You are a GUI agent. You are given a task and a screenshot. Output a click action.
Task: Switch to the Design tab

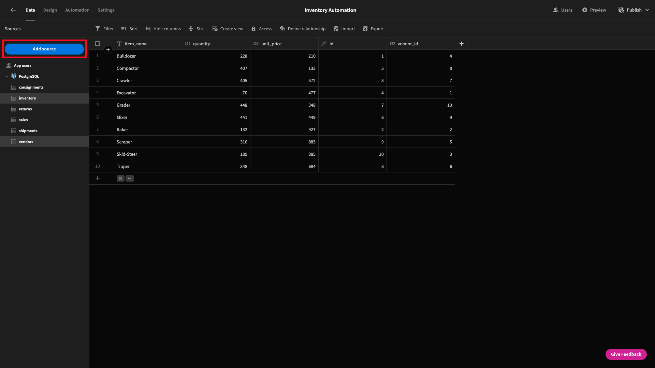[50, 10]
